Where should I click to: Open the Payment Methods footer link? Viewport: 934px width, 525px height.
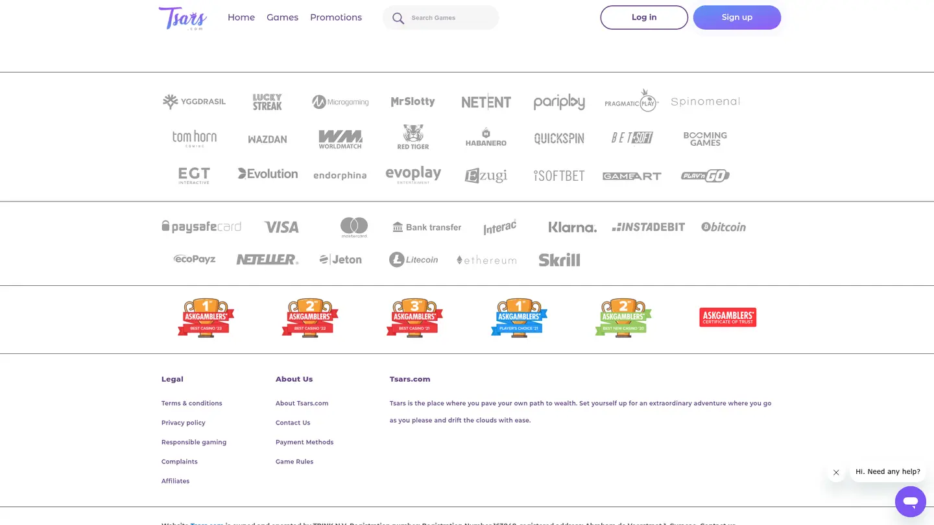tap(305, 442)
